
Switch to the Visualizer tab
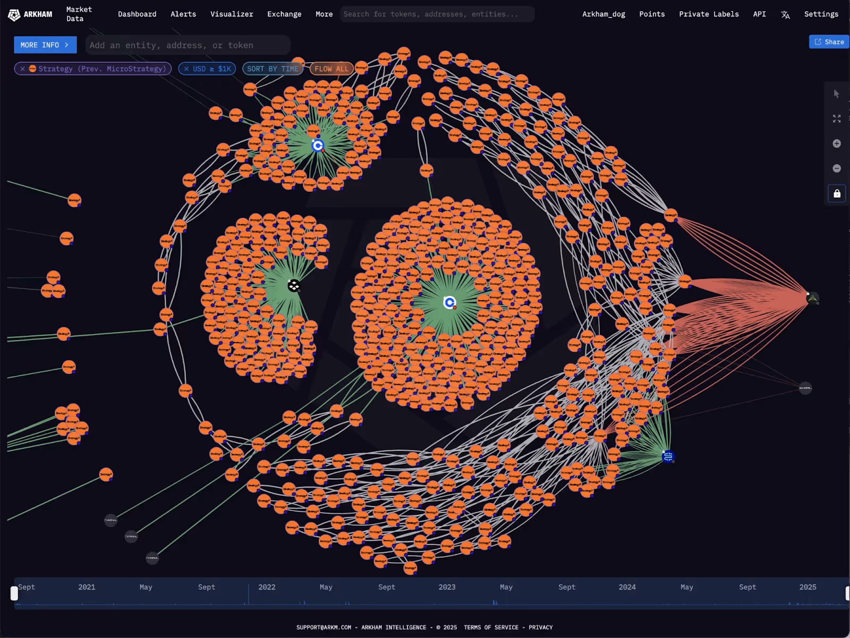point(232,14)
